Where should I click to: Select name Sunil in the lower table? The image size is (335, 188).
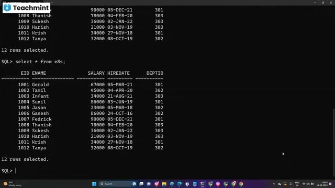click(39, 102)
